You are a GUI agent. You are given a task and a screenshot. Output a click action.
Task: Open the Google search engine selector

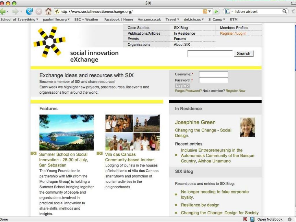point(229,11)
